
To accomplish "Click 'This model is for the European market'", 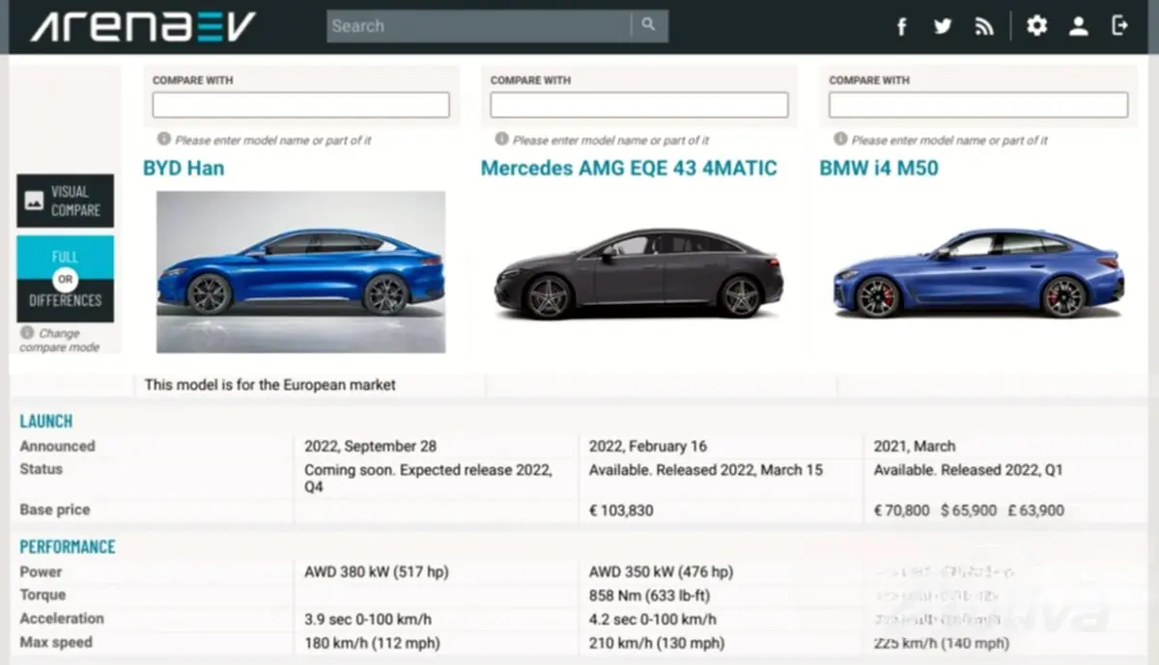I will (270, 384).
